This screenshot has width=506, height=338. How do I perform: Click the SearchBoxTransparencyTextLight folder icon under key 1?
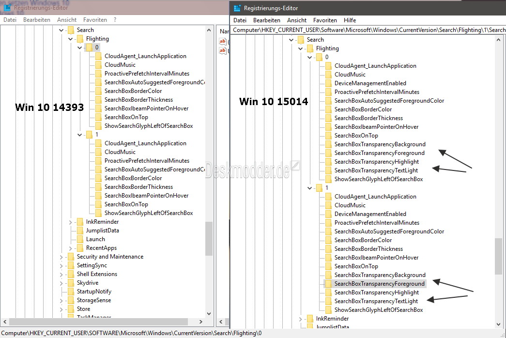pyautogui.click(x=328, y=301)
